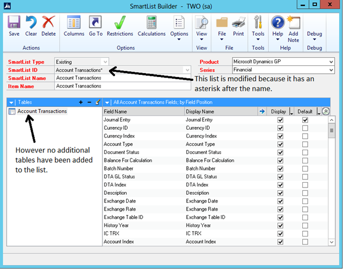Uncheck Display for Exchange Rate
Image resolution: width=343 pixels, height=269 pixels.
coord(280,210)
